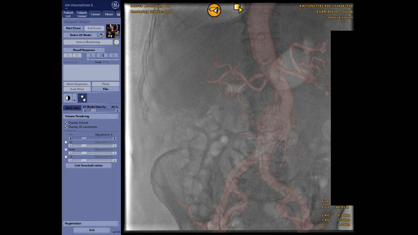Image resolution: width=418 pixels, height=235 pixels.
Task: Click threshold 1 adjustment slider handle
Action: (x=84, y=139)
